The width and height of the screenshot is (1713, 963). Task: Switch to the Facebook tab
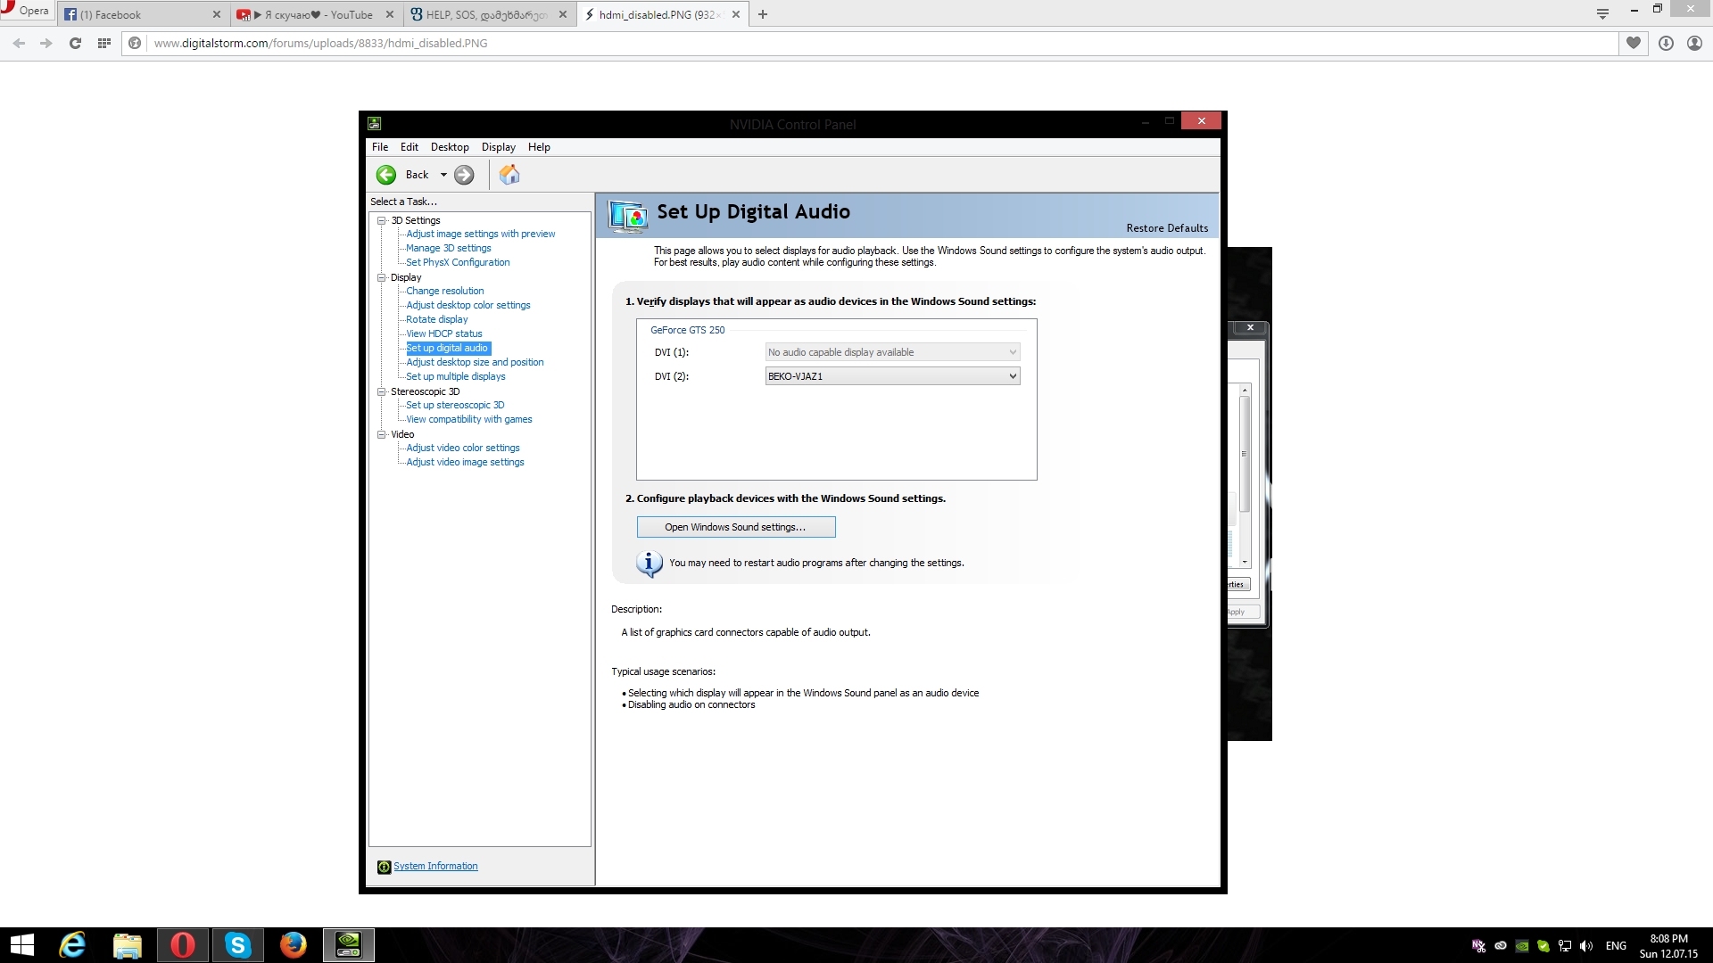(134, 14)
